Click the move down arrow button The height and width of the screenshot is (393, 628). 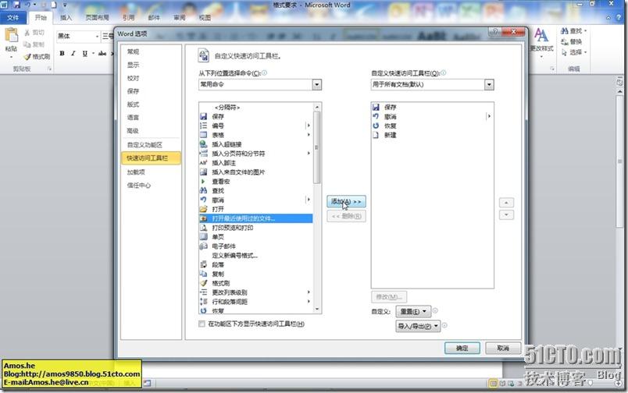506,215
